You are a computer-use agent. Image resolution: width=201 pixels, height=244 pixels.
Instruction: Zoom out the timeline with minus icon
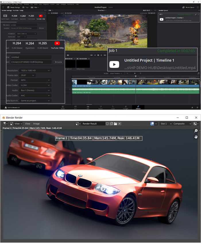[x=127, y=73]
